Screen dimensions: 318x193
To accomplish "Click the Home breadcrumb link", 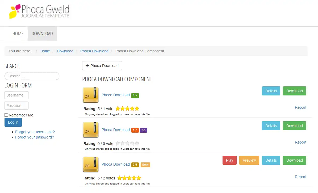I will [45, 51].
